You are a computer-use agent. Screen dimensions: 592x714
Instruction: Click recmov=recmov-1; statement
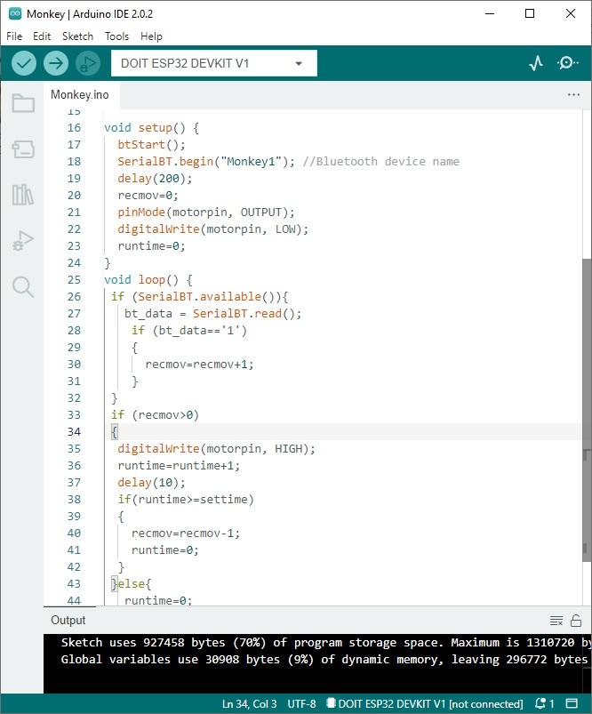[x=186, y=533]
